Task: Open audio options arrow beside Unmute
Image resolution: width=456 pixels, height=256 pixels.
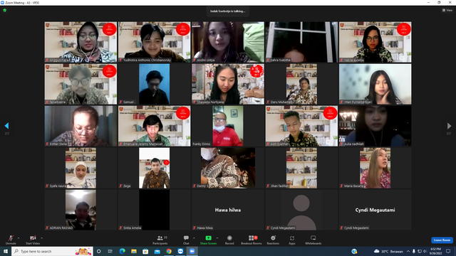Action: coord(19,238)
